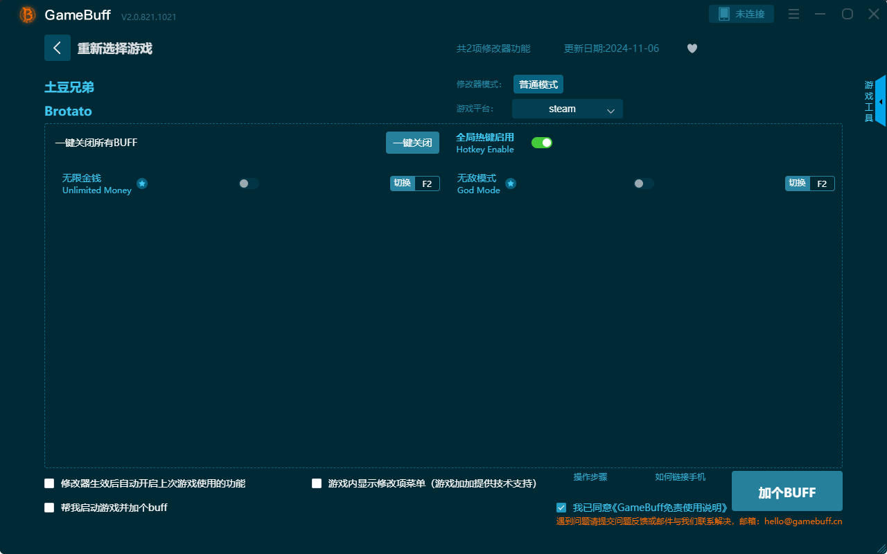Click the heart favorite icon
The image size is (887, 554).
[692, 48]
